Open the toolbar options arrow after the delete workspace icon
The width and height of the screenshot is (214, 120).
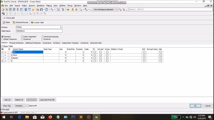pos(126,10)
